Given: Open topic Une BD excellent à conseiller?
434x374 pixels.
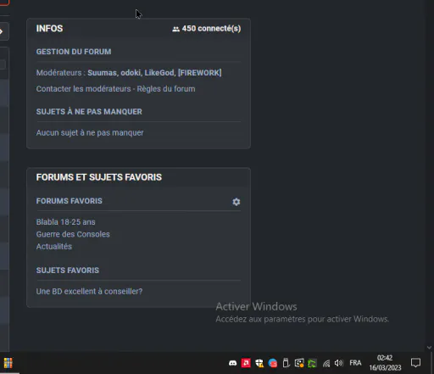Looking at the screenshot, I should click(x=89, y=292).
